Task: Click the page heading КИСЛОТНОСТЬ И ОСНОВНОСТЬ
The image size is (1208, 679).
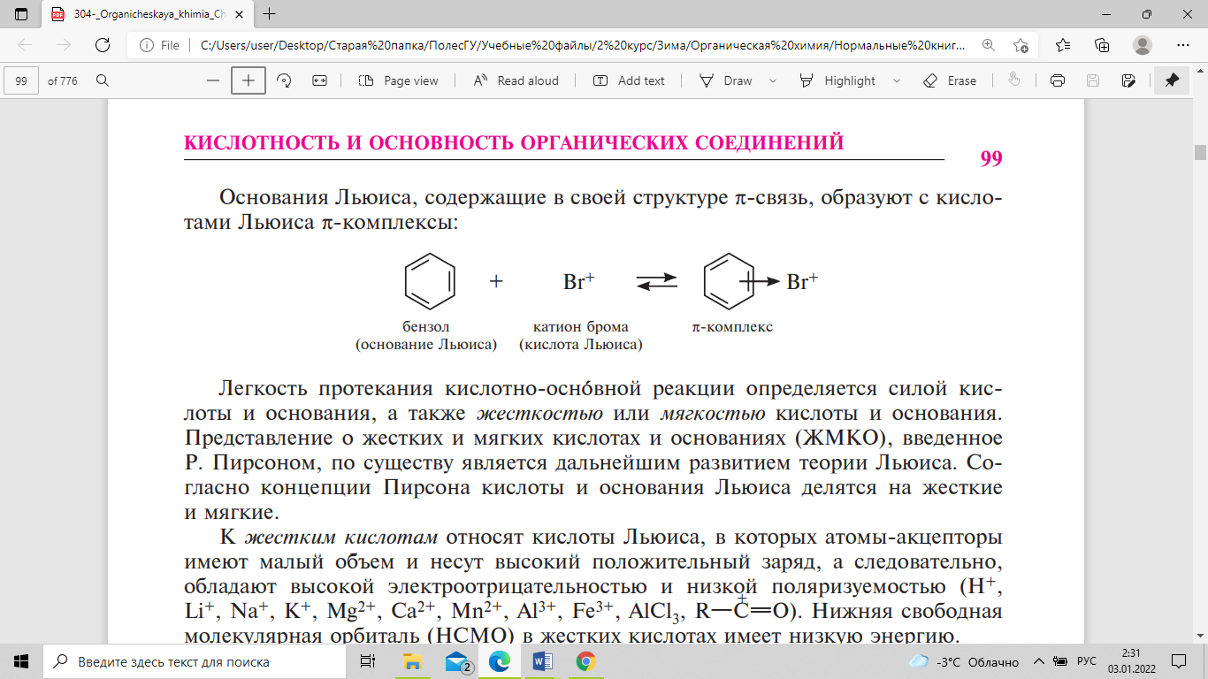Action: 514,142
